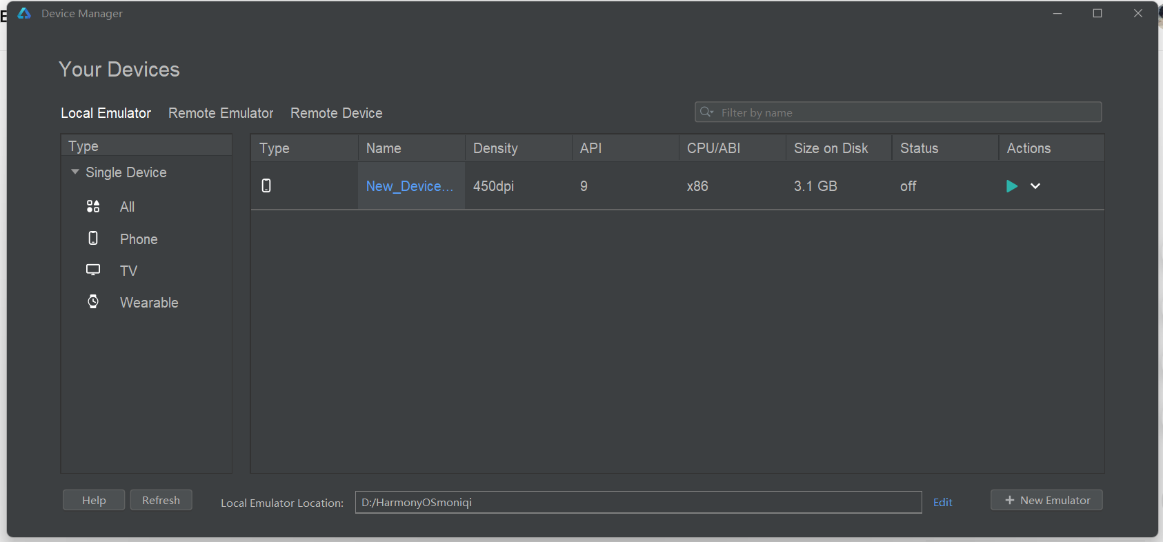Sort by CPU/ABI column header
The width and height of the screenshot is (1163, 542).
point(732,148)
